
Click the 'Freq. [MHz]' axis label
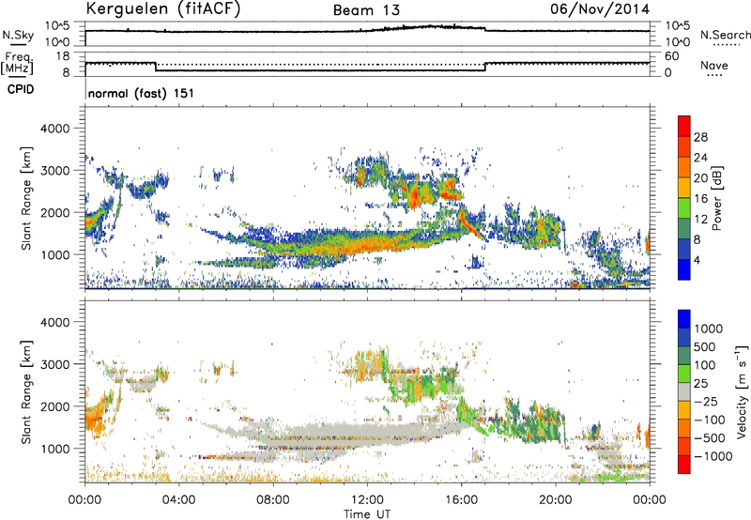click(18, 64)
